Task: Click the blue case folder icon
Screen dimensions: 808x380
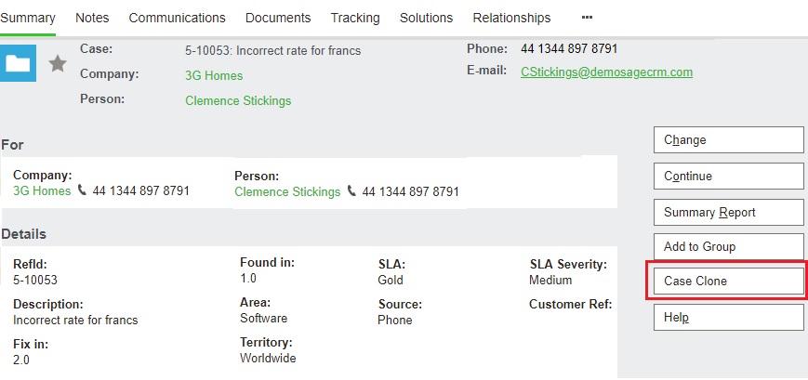Action: coord(18,63)
